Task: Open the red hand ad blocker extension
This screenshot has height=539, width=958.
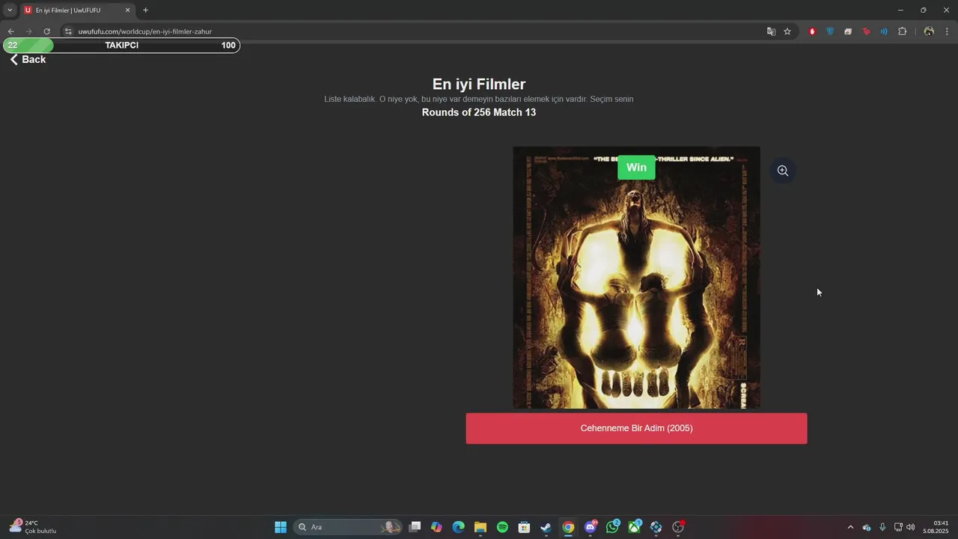Action: pos(812,31)
